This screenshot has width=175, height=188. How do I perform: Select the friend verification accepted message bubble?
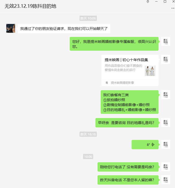[x=64, y=29]
